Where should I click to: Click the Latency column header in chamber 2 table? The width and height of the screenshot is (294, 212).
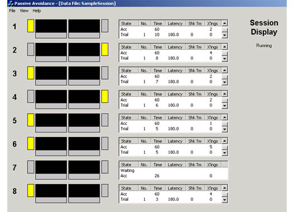click(x=175, y=47)
